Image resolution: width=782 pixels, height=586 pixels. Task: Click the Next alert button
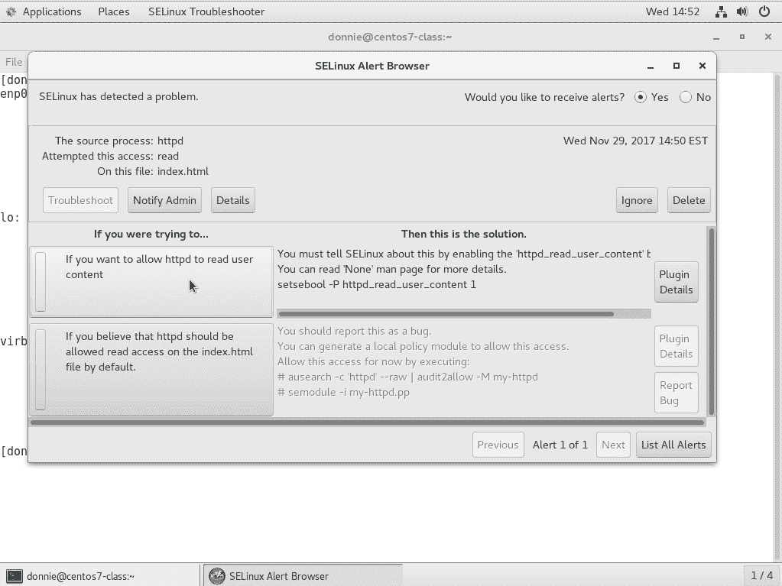pyautogui.click(x=613, y=445)
